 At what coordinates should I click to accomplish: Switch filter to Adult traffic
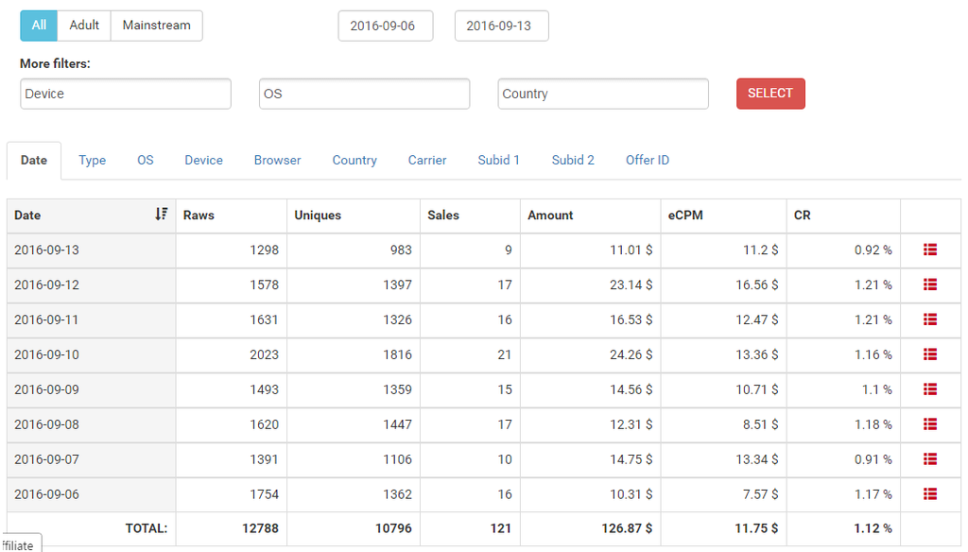[x=84, y=26]
